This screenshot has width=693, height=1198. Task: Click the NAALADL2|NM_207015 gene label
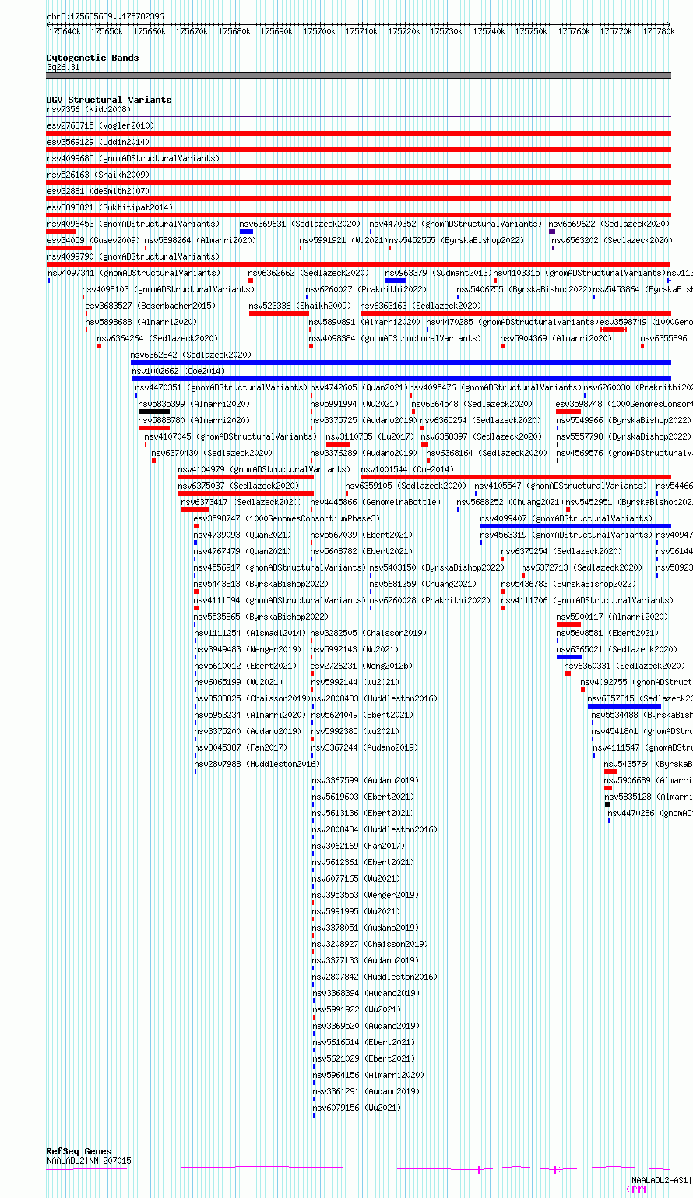tap(89, 1161)
